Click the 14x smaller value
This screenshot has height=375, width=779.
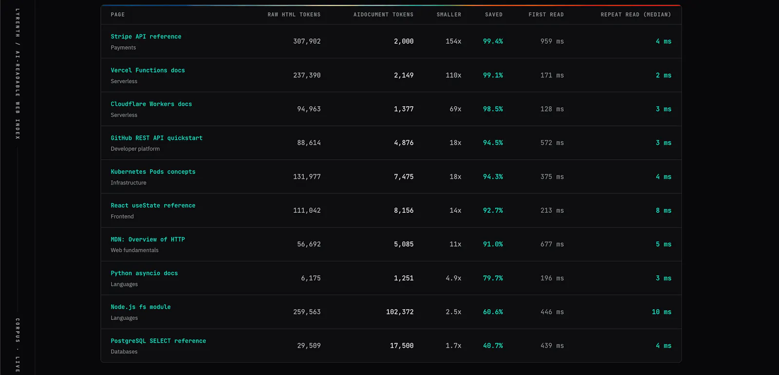click(x=455, y=211)
